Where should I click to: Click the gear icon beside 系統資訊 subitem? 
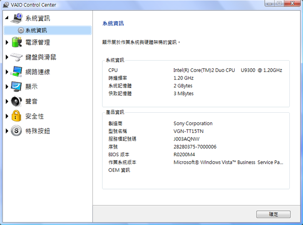21,30
